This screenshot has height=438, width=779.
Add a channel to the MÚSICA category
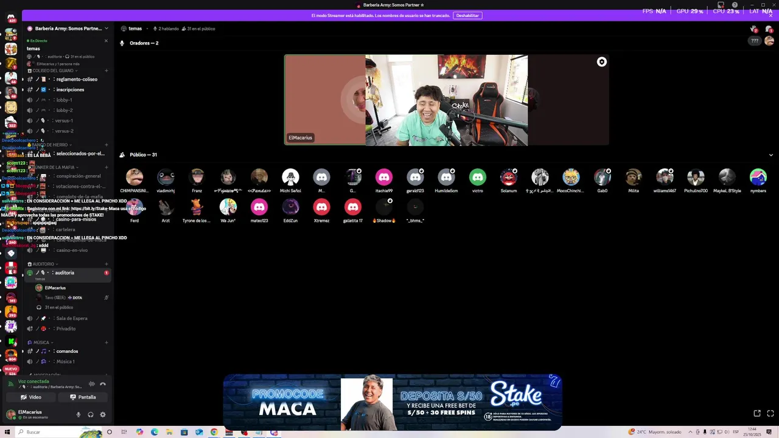107,342
